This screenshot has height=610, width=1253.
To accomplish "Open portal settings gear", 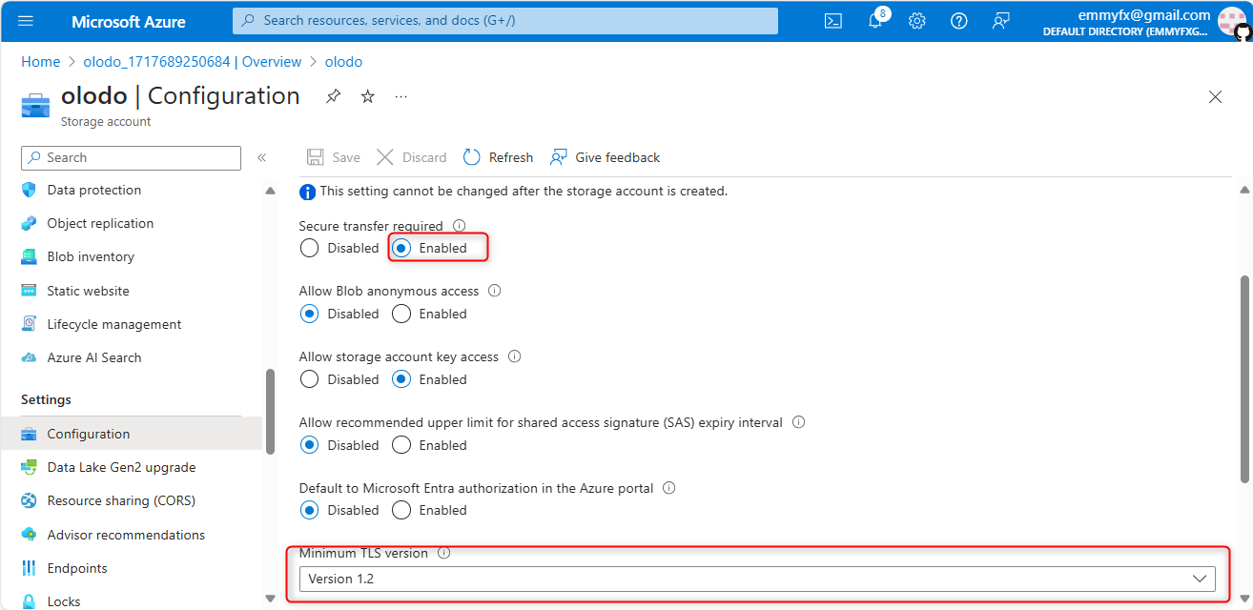I will 917,21.
